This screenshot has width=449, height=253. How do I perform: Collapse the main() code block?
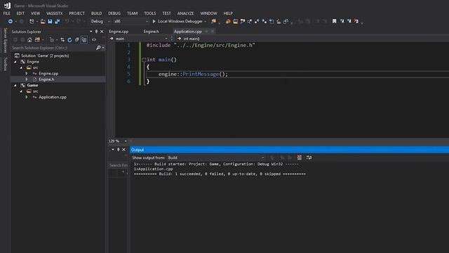(144, 60)
